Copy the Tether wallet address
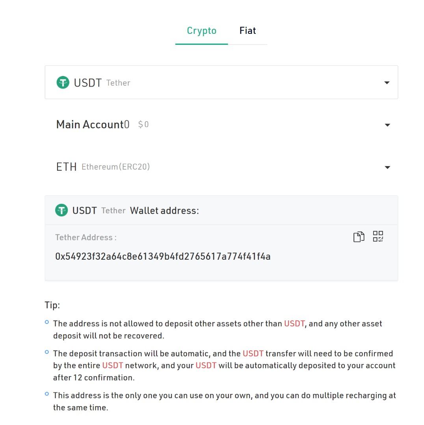 pos(359,237)
